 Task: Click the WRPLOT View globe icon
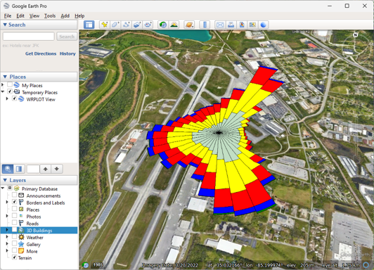point(21,99)
